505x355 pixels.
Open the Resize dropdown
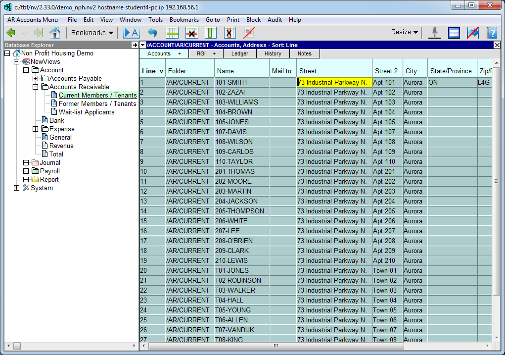[x=404, y=32]
